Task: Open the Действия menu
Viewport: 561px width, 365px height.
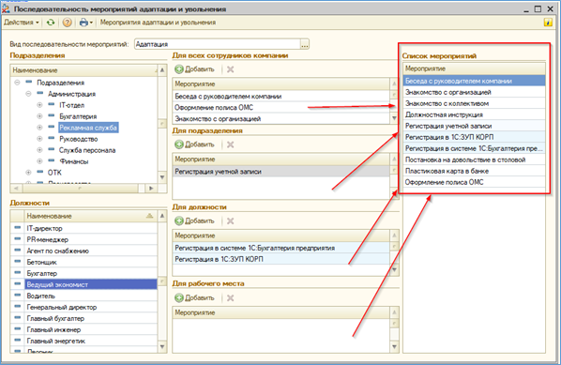Action: click(22, 23)
